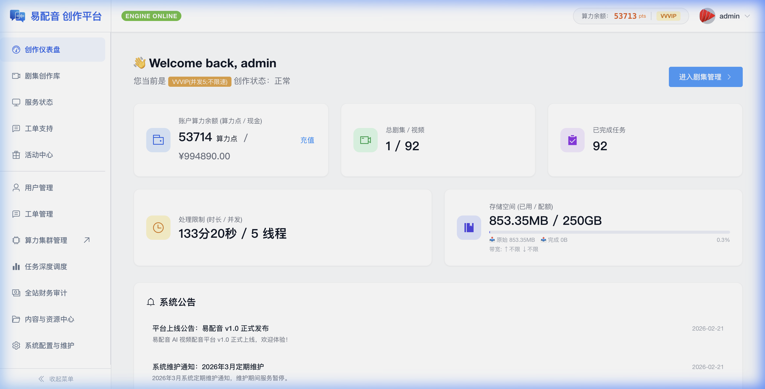Select the 任务深度调度 scheduling icon
The height and width of the screenshot is (389, 765).
16,266
